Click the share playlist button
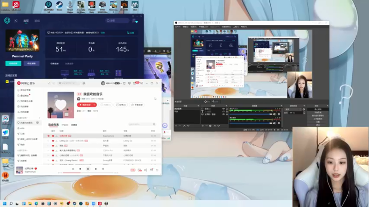This screenshot has width=369, height=207. (x=121, y=105)
